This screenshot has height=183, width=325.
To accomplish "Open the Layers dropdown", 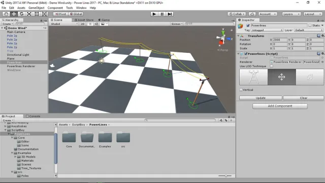I will point(291,14).
